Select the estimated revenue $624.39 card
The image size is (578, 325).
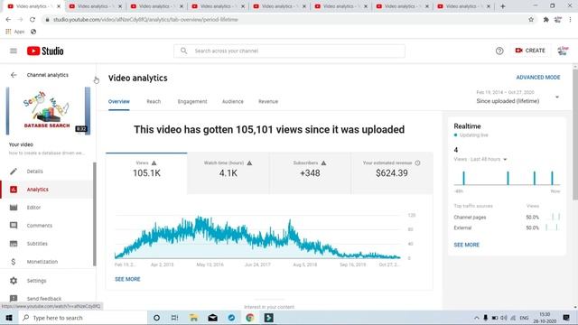392,173
